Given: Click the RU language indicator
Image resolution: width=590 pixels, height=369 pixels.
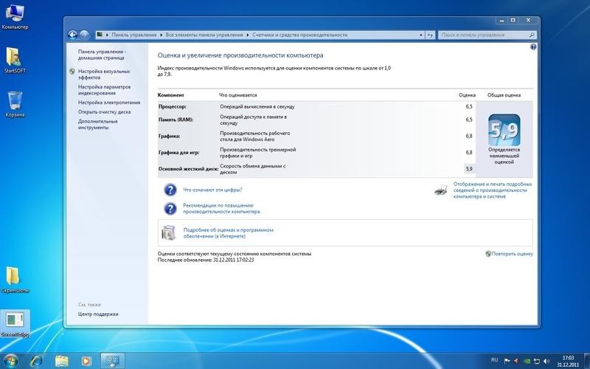Looking at the screenshot, I should [495, 360].
